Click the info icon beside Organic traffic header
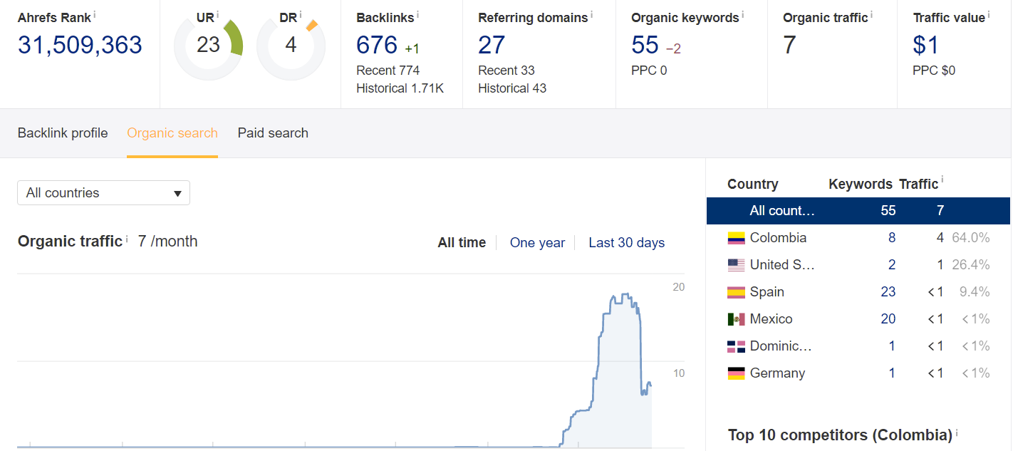Viewport: 1013px width, 451px height. tap(871, 14)
